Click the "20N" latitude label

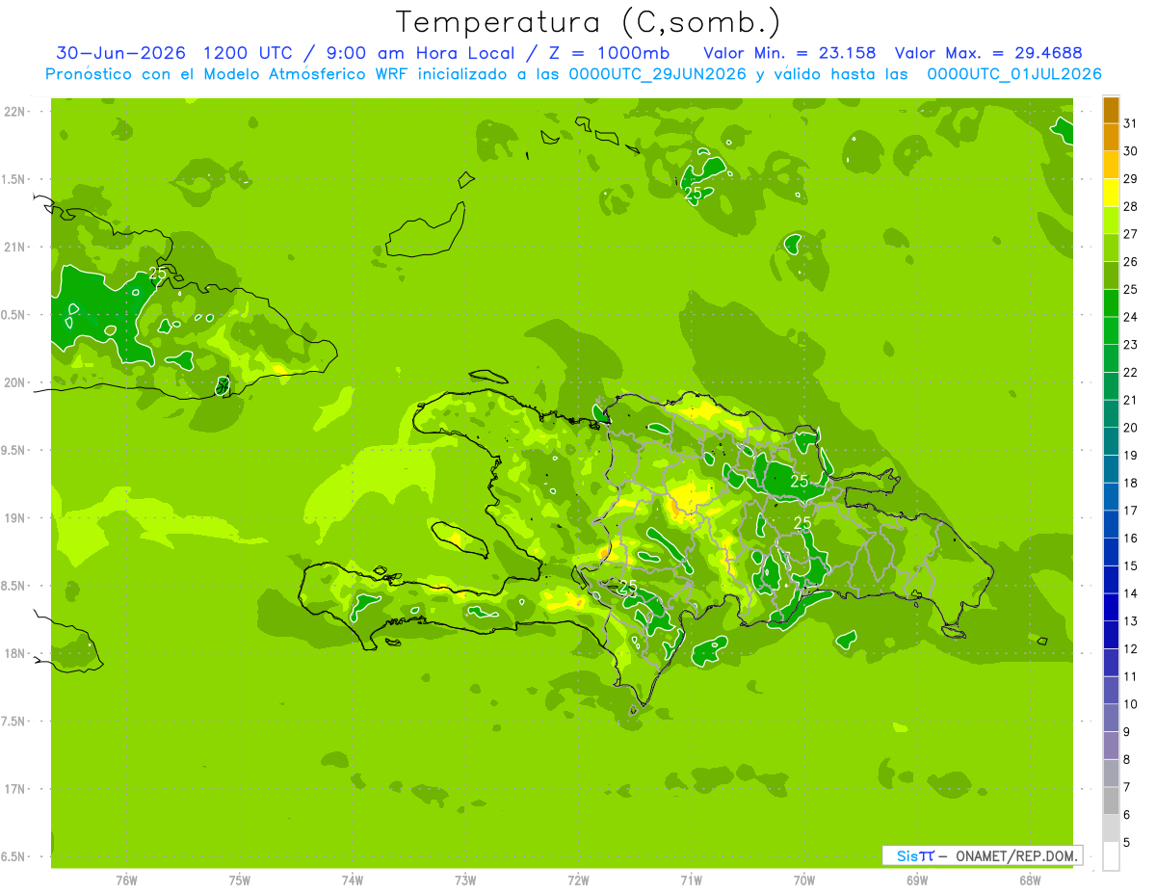[x=15, y=382]
